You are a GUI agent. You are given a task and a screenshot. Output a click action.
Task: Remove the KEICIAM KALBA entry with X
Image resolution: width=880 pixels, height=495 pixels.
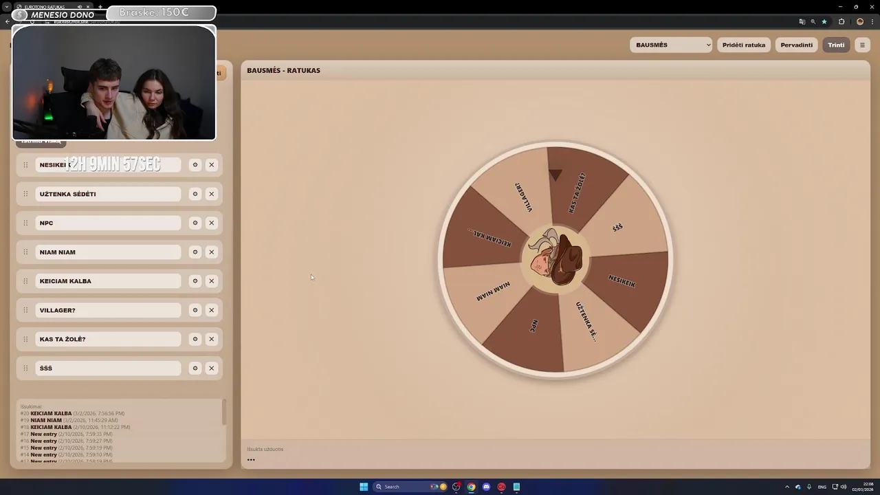212,281
